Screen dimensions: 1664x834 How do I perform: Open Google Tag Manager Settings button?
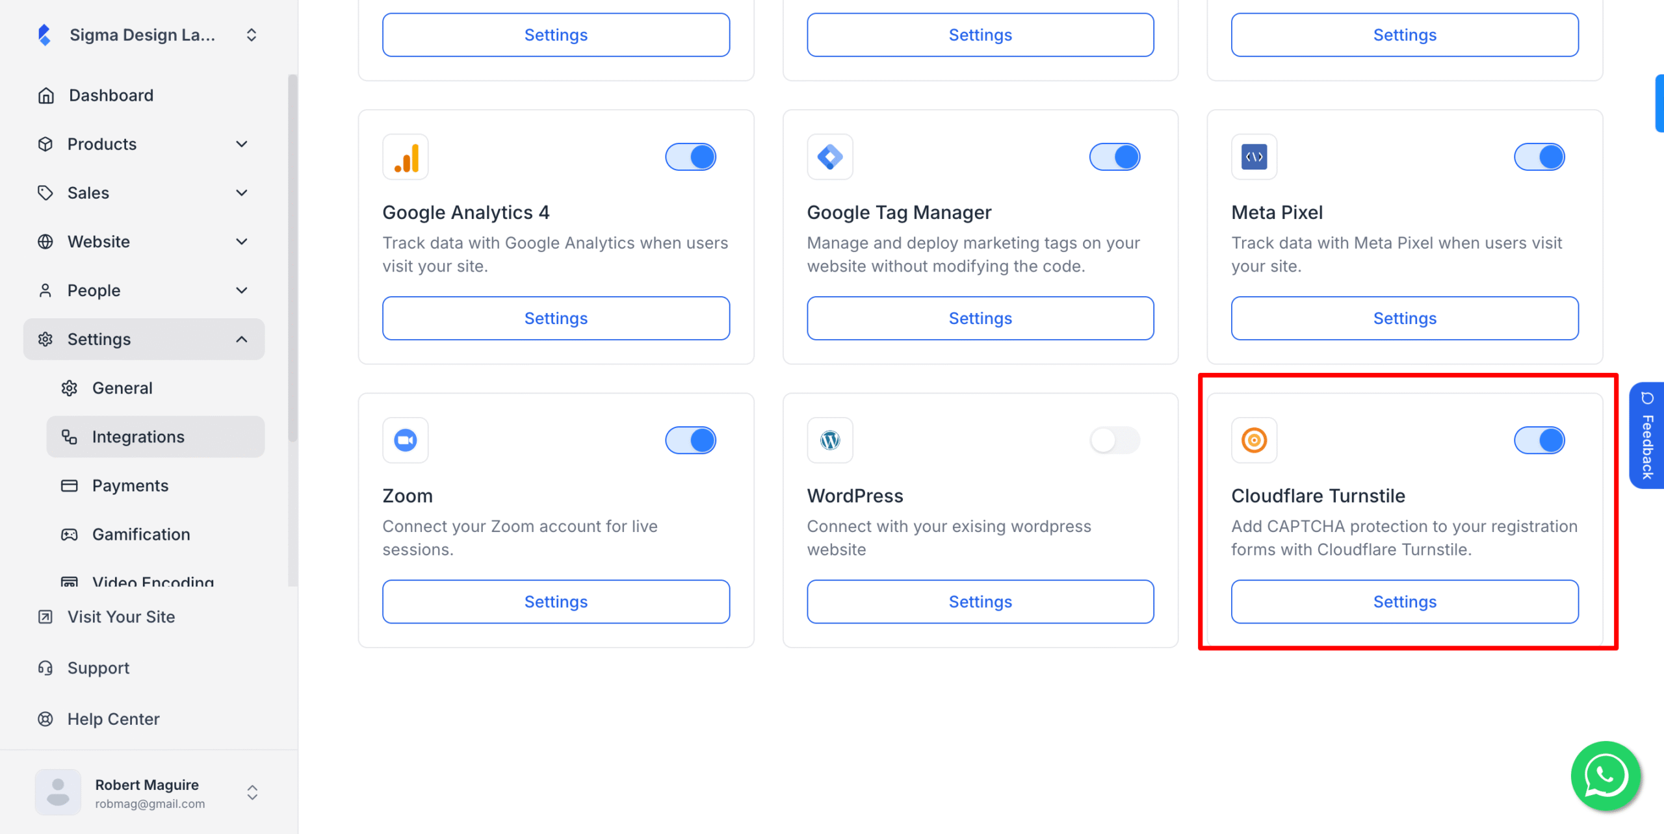pyautogui.click(x=980, y=318)
